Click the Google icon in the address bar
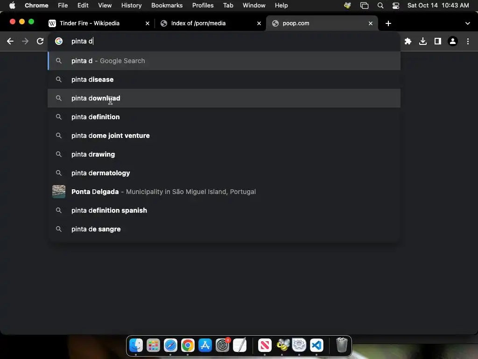This screenshot has height=359, width=478. pos(59,41)
